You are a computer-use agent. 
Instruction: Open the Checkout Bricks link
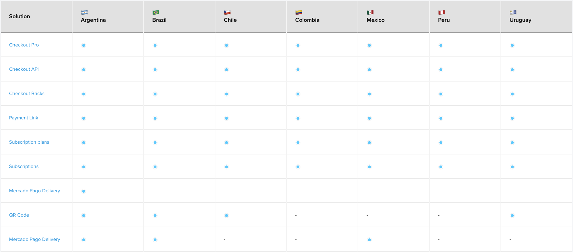(x=27, y=94)
